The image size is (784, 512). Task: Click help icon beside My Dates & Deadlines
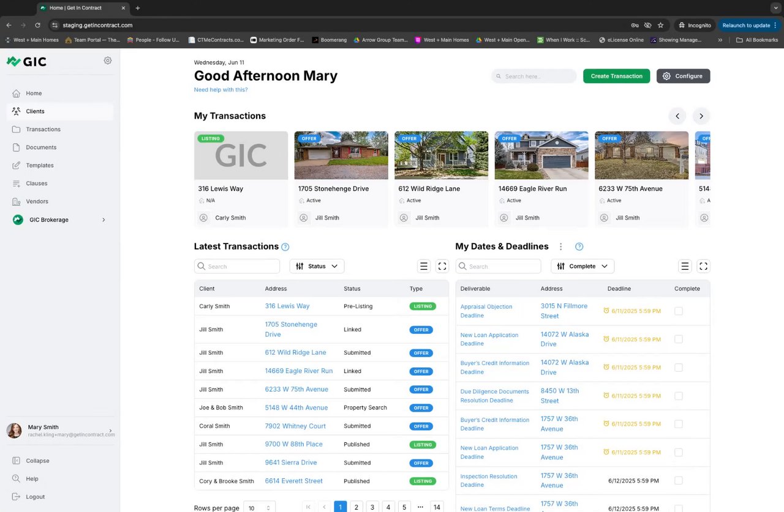click(x=579, y=247)
